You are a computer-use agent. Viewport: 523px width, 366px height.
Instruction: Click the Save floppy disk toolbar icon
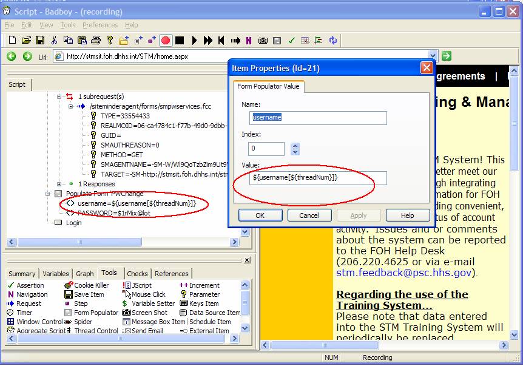(x=40, y=41)
